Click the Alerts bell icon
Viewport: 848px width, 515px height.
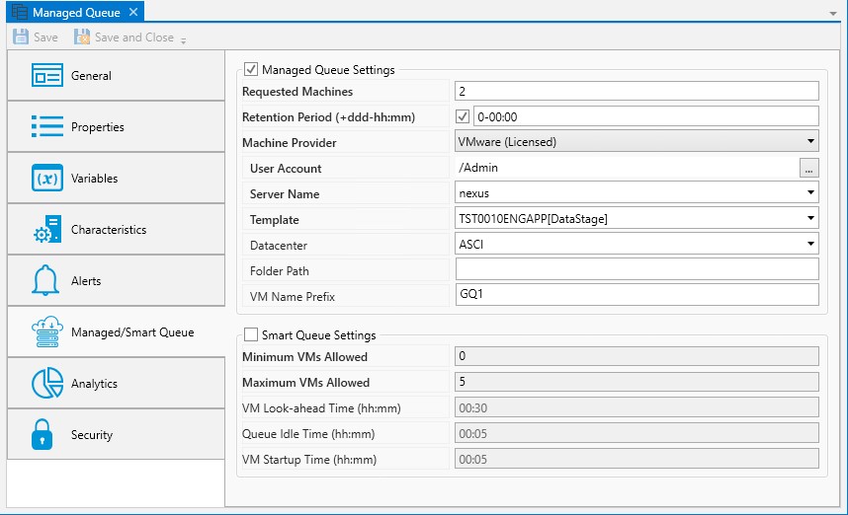(x=45, y=280)
